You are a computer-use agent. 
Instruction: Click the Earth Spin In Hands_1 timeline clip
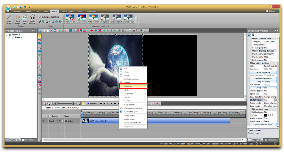[x=156, y=121]
